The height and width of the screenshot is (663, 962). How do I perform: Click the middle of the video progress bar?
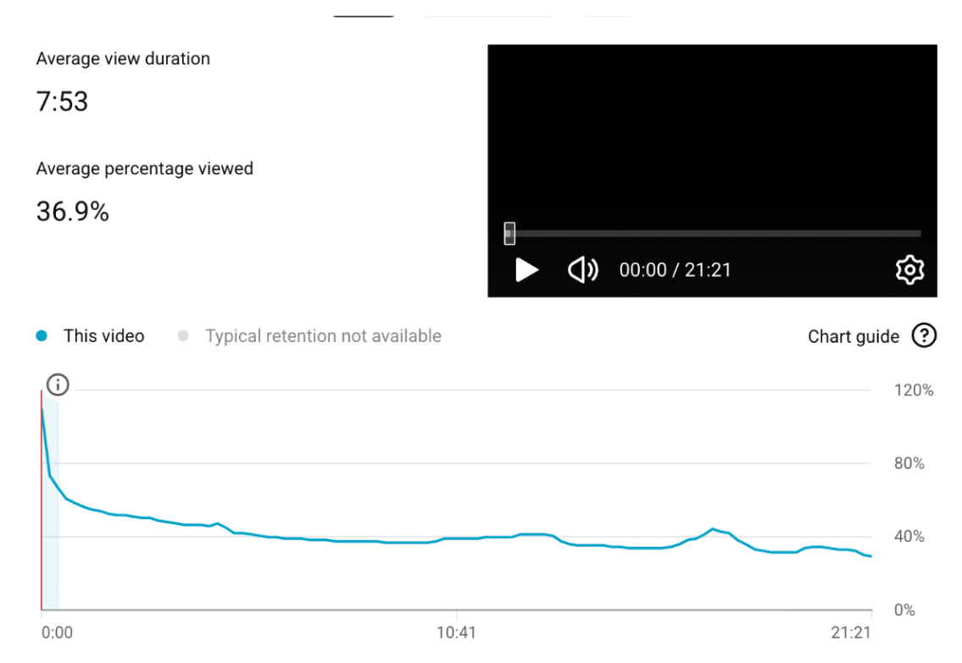pos(713,233)
